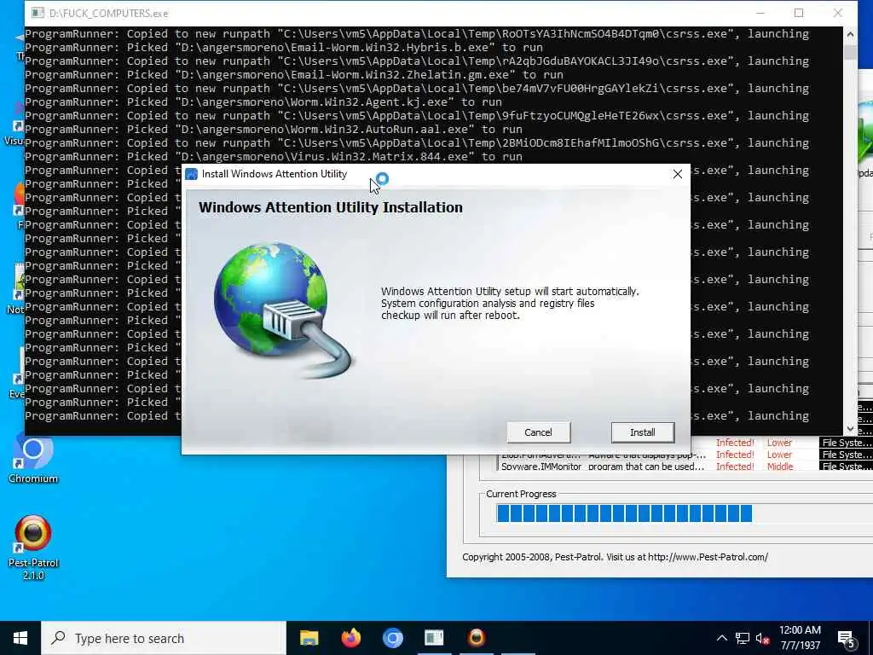Image resolution: width=873 pixels, height=655 pixels.
Task: Click the Pest-Patrol copyright website text
Action: click(x=616, y=557)
